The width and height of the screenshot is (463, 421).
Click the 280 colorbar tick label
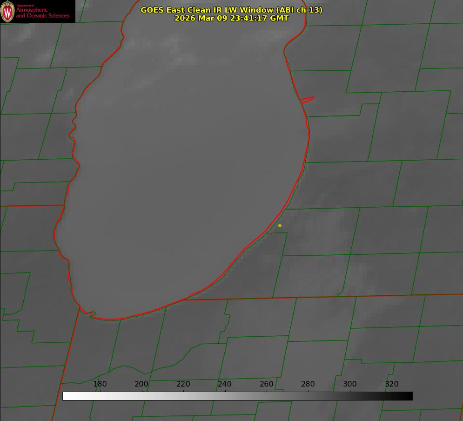(308, 384)
